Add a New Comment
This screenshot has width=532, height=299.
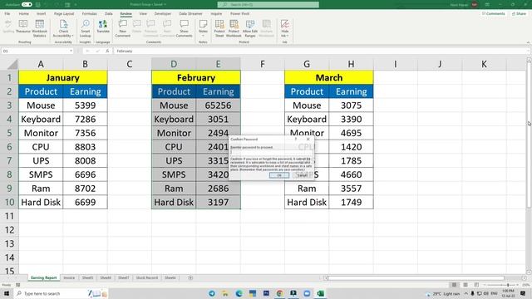point(122,27)
